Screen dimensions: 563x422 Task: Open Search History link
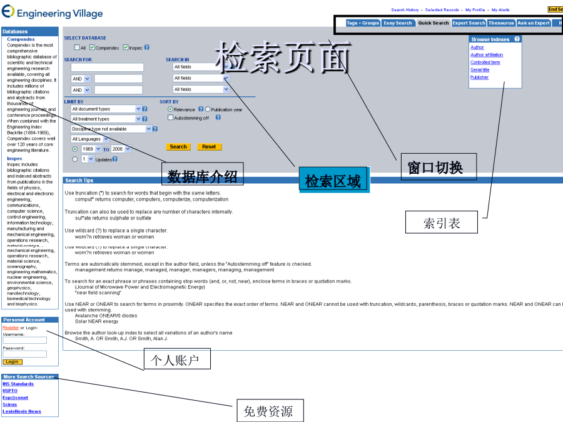(405, 10)
